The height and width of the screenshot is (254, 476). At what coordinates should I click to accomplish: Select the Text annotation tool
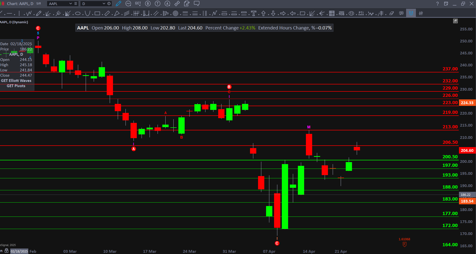254,13
